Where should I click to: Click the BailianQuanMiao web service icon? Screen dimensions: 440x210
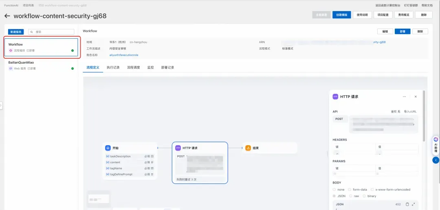tap(11, 69)
